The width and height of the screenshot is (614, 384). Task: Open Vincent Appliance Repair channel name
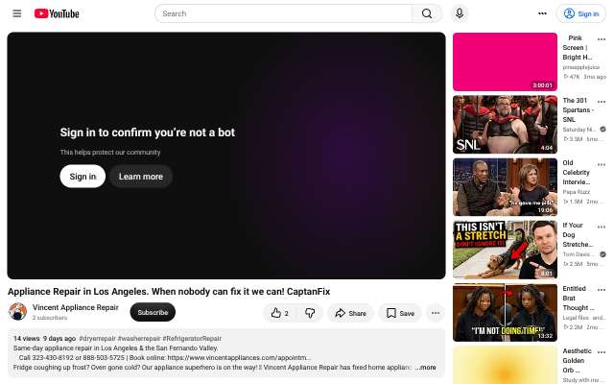coord(76,307)
